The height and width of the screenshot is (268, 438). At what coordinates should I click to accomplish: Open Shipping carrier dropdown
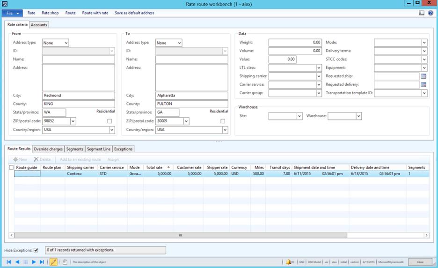click(319, 76)
